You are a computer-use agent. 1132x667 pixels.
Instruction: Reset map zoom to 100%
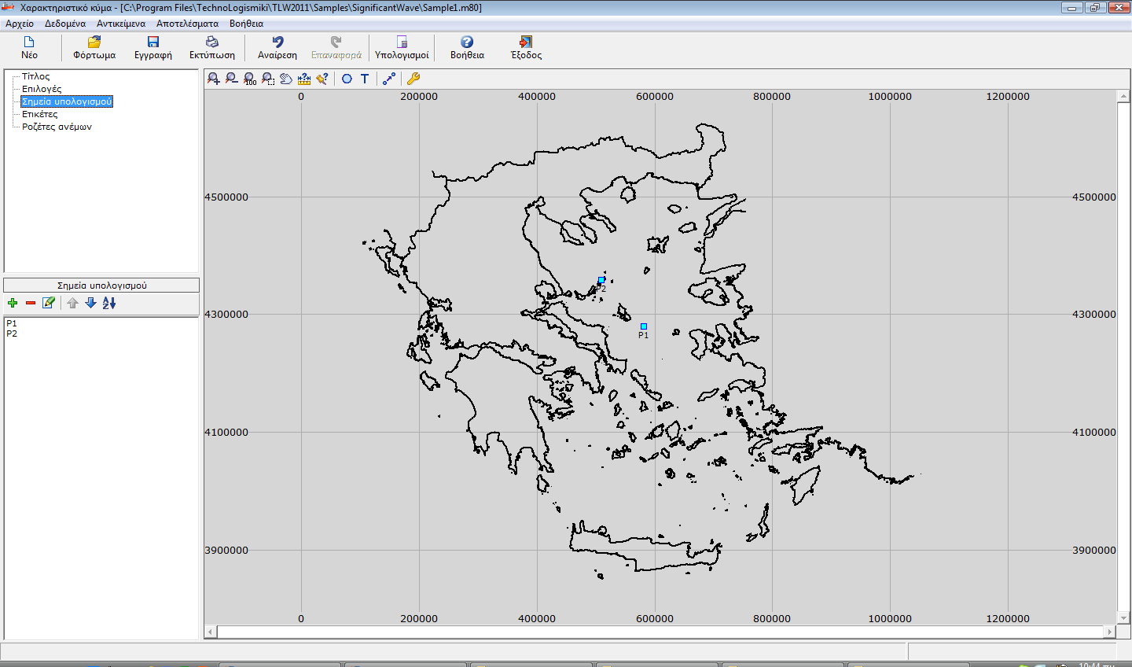point(250,79)
